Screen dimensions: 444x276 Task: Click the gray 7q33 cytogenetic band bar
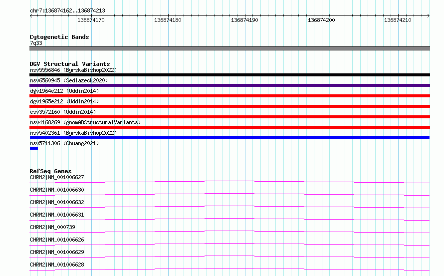pos(229,48)
